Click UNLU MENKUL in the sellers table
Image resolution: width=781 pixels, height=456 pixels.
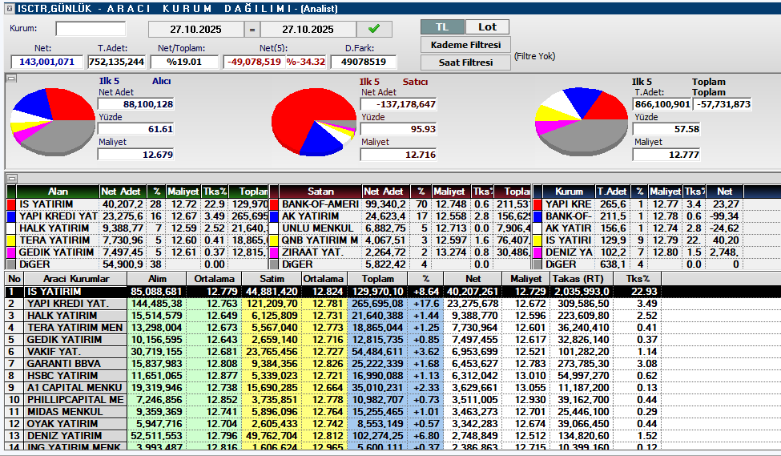click(x=318, y=228)
